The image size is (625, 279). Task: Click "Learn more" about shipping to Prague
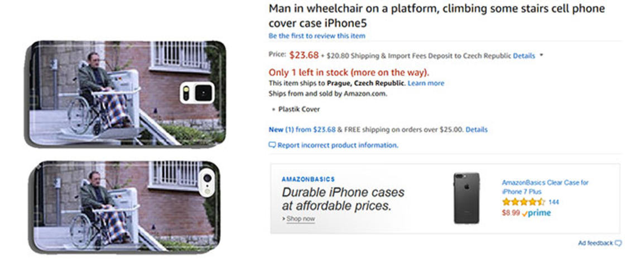click(x=426, y=84)
